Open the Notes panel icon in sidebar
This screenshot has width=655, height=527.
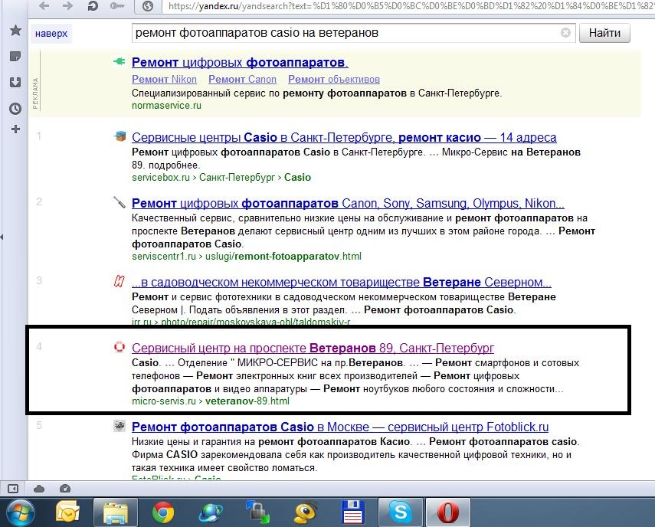pyautogui.click(x=15, y=57)
